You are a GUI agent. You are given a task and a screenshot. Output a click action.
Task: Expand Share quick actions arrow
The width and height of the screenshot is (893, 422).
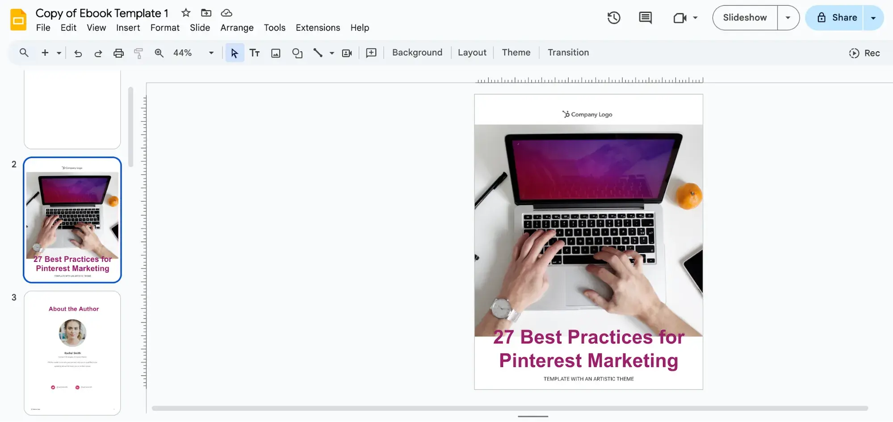(873, 18)
